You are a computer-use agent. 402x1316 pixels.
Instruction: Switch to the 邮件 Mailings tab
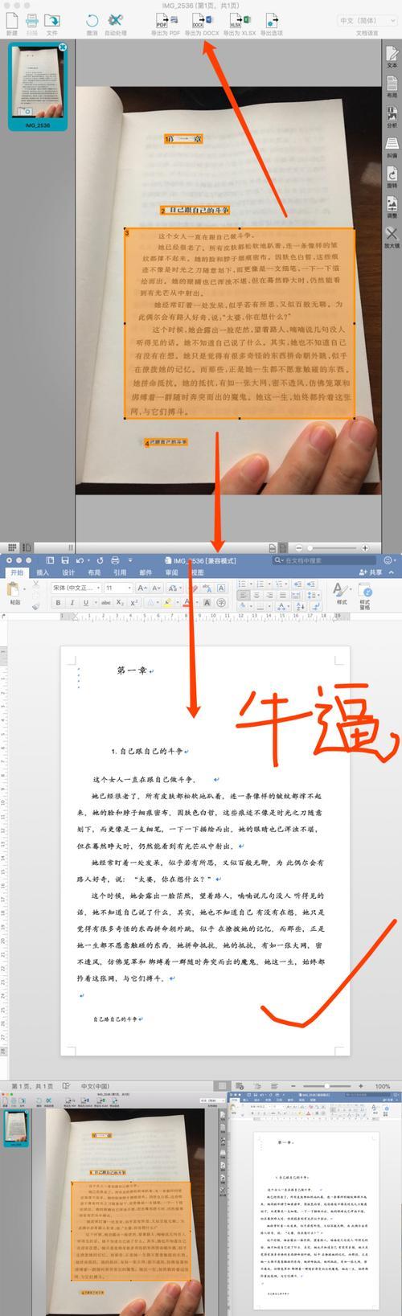[x=146, y=572]
